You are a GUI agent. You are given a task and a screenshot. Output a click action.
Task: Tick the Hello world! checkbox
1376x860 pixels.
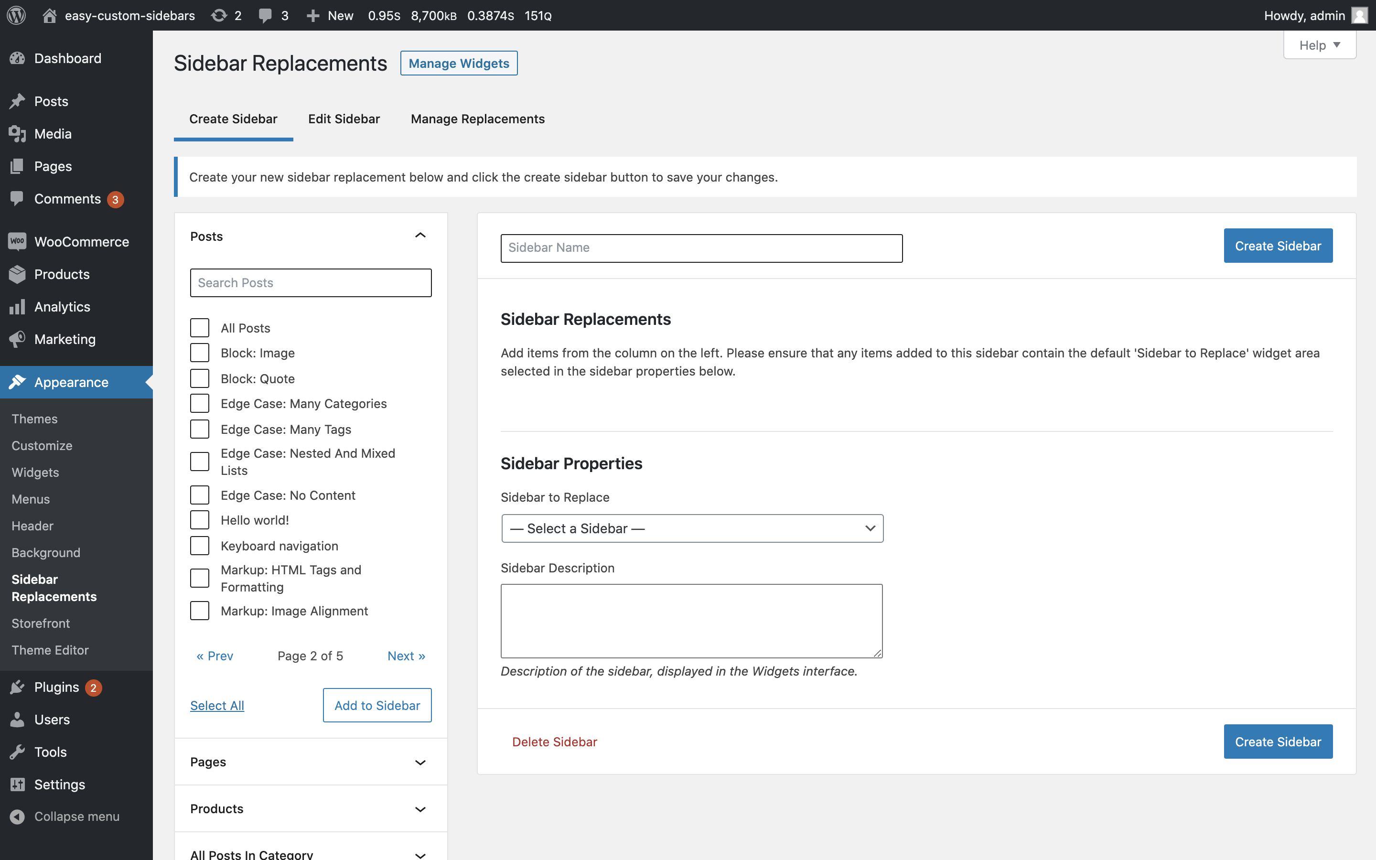coord(200,520)
